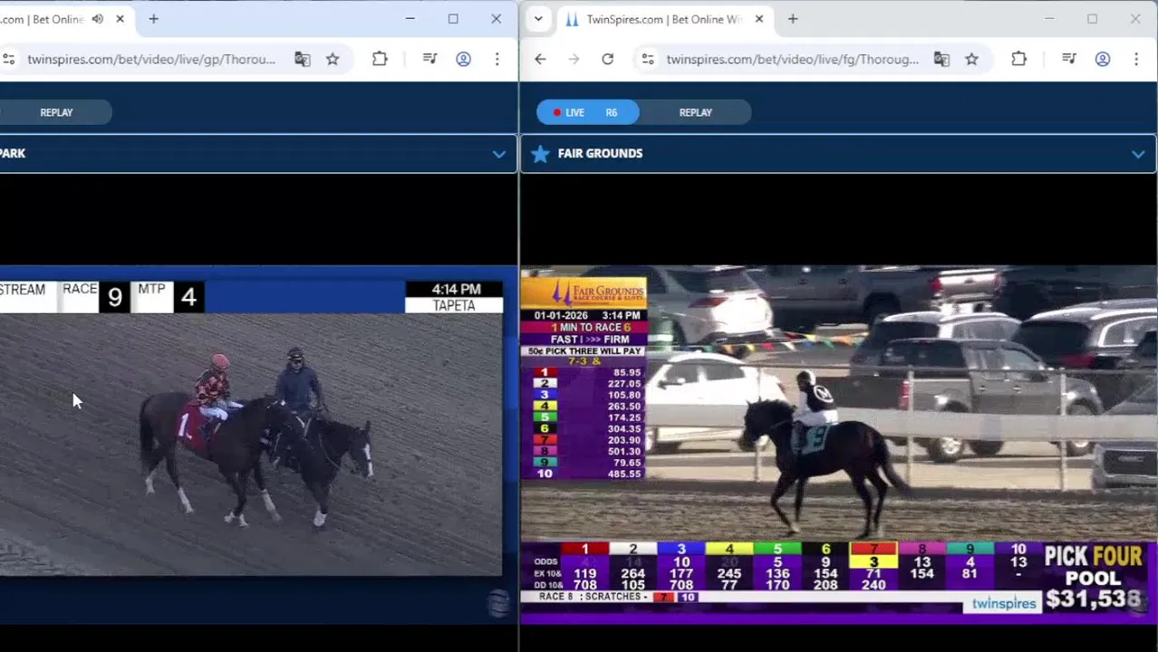
Task: Reload the page in the right window
Action: (x=607, y=59)
